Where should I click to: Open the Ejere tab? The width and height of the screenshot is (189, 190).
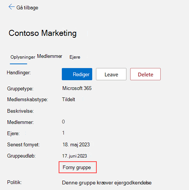click(x=75, y=57)
